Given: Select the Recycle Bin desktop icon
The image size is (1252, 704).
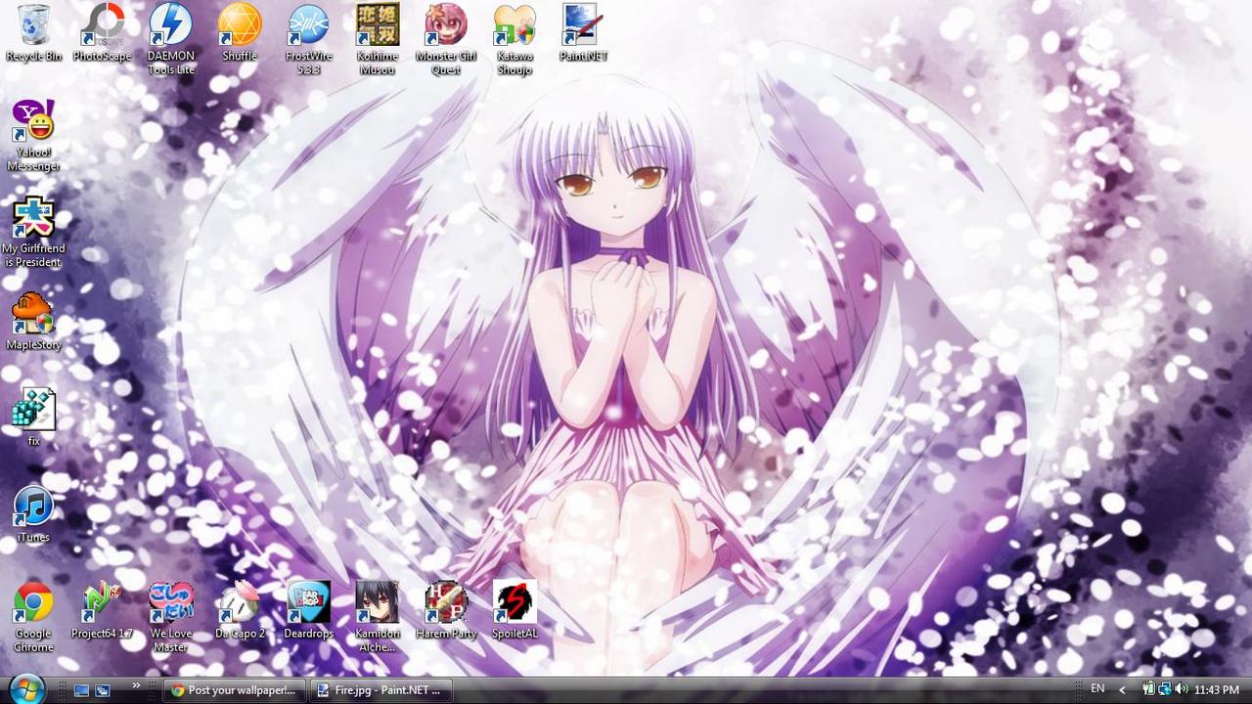Looking at the screenshot, I should (x=33, y=27).
